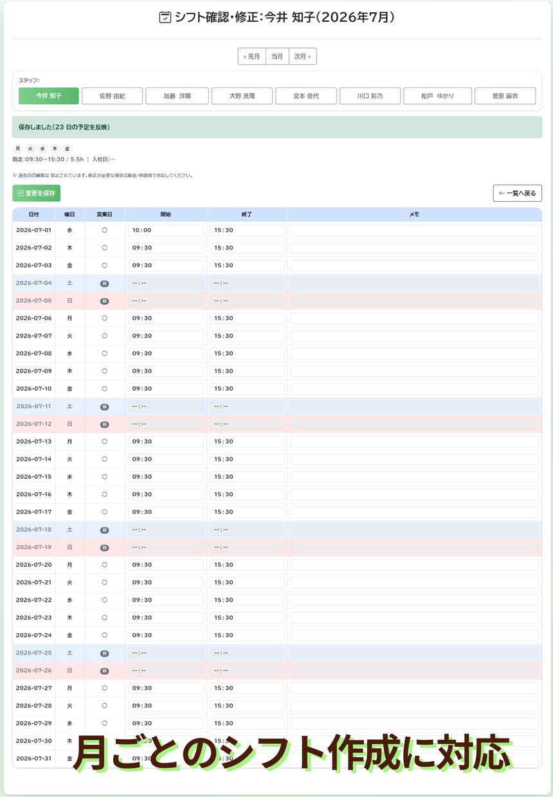Click the 休 badge on 2026-07-19
Image resolution: width=553 pixels, height=797 pixels.
point(104,548)
